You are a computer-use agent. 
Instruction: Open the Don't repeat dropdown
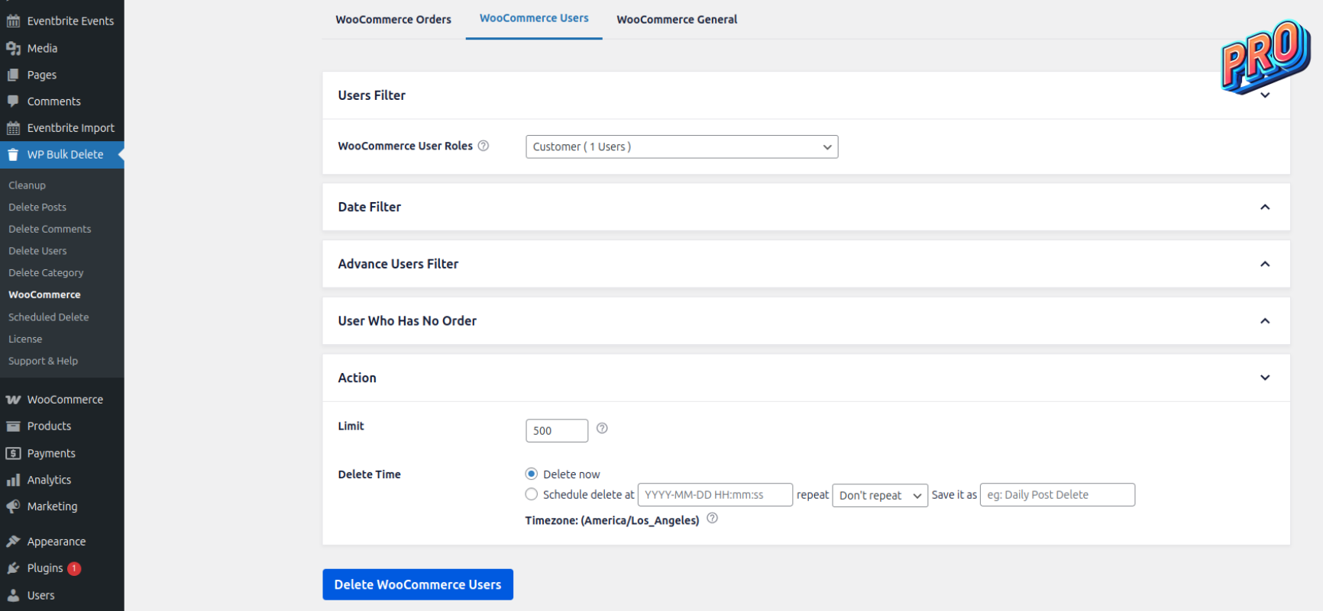point(880,495)
